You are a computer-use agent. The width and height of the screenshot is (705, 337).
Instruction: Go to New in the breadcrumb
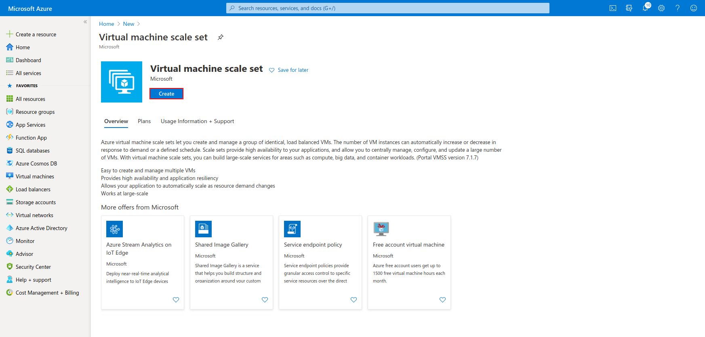128,24
